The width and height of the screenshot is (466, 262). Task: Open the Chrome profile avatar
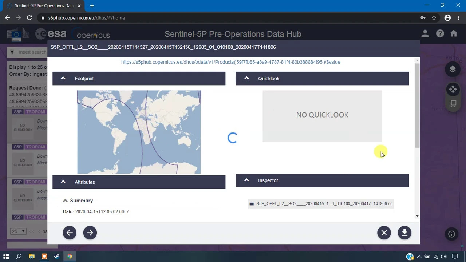coord(447,17)
